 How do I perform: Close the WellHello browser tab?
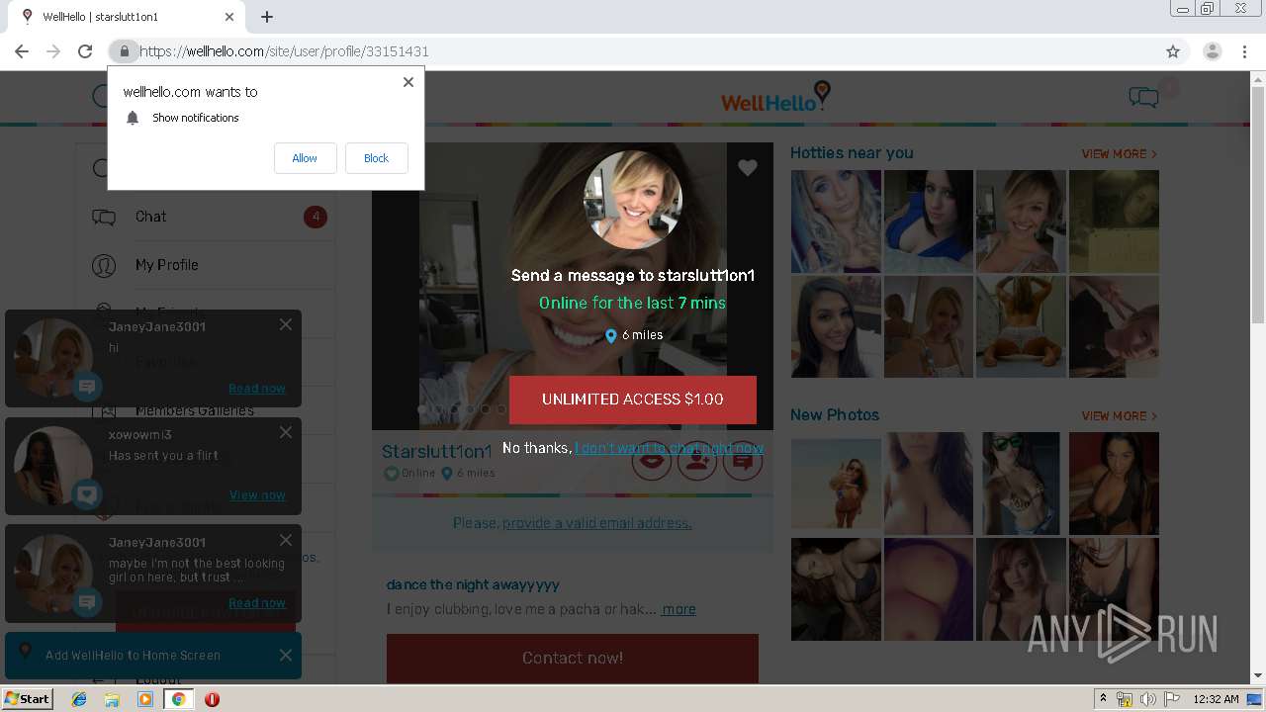click(x=229, y=17)
